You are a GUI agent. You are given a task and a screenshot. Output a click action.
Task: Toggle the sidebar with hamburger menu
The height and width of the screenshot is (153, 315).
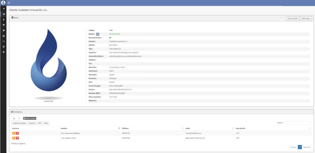10,3
